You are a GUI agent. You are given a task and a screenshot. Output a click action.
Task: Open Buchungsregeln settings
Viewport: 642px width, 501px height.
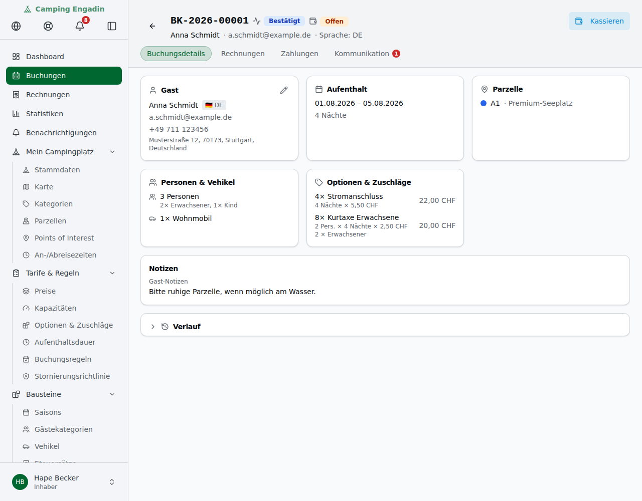point(69,359)
